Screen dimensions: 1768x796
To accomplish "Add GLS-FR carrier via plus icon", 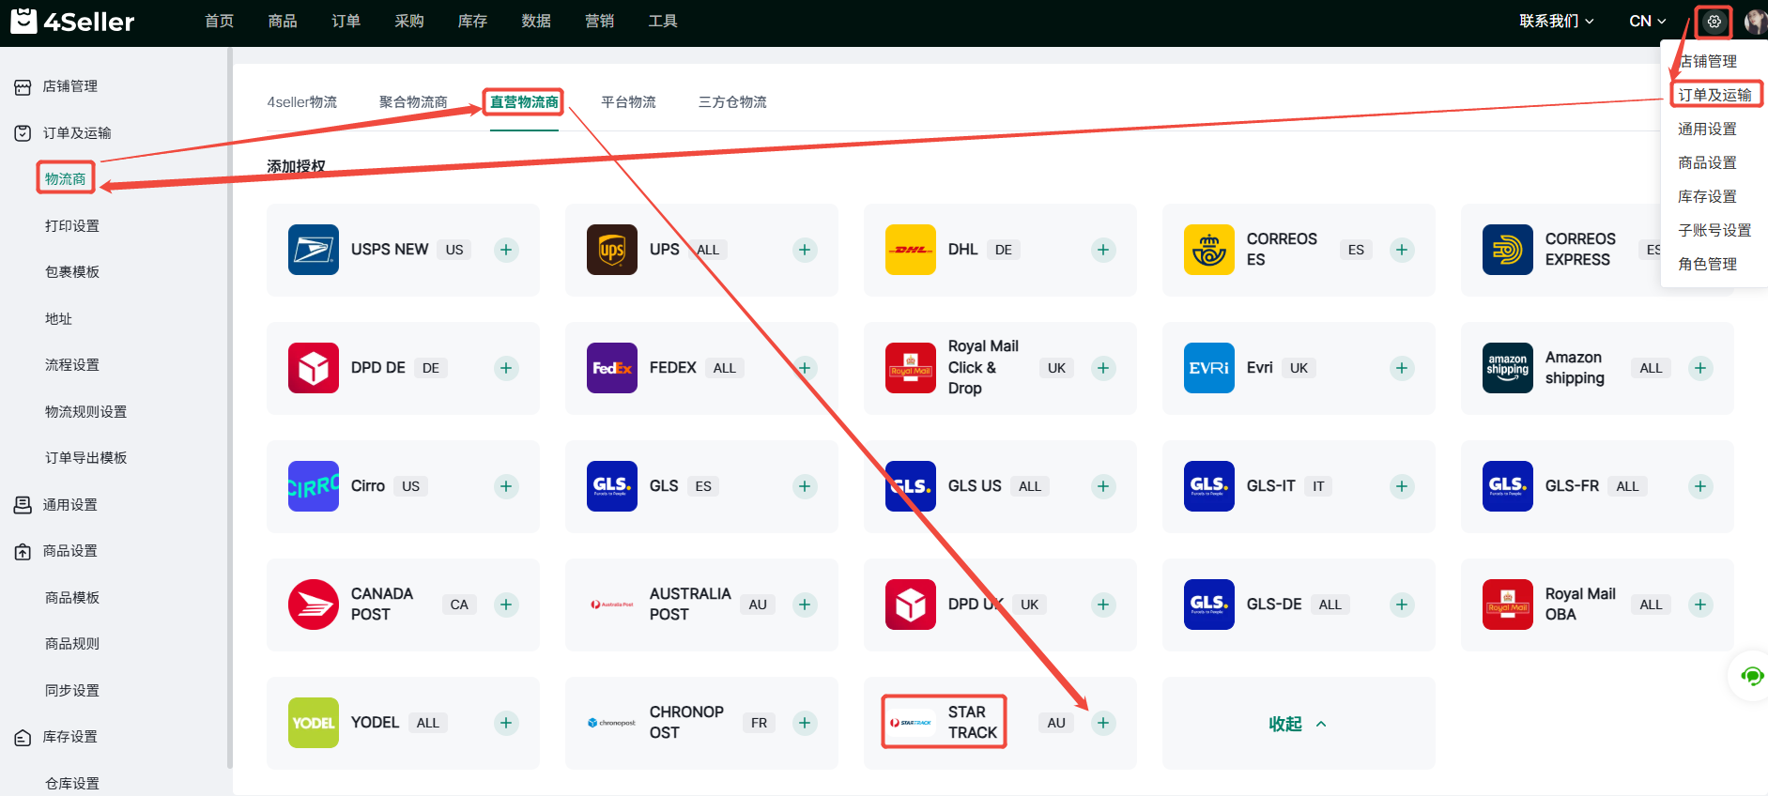I will pos(1700,486).
